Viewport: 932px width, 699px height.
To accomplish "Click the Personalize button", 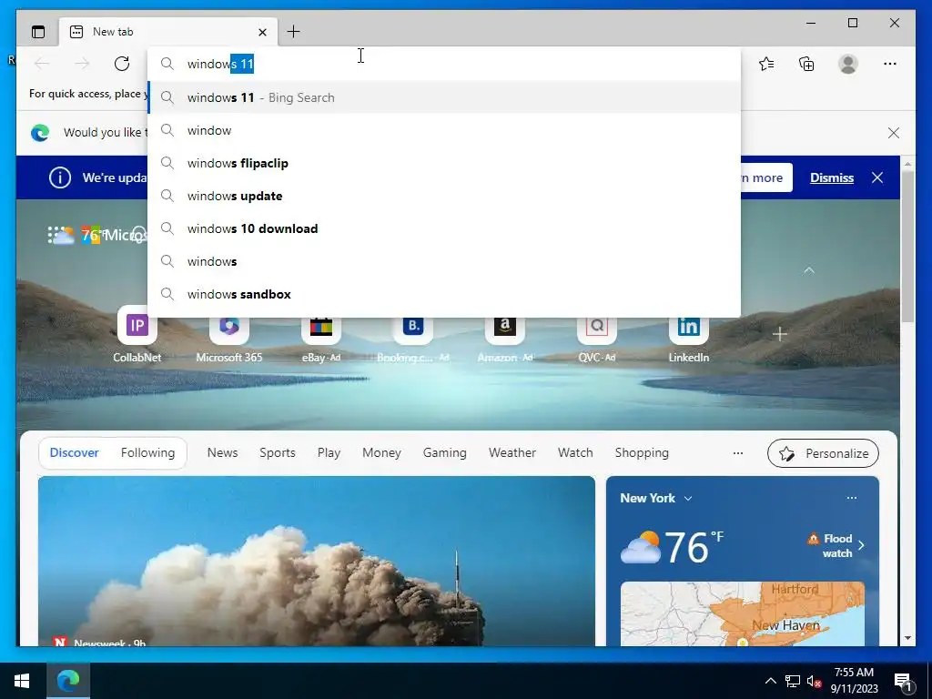I will [x=823, y=453].
